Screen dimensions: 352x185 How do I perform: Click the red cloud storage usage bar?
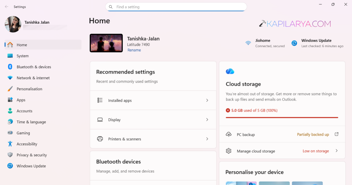point(282,117)
